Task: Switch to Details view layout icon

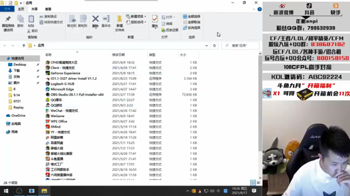Action: point(253,182)
